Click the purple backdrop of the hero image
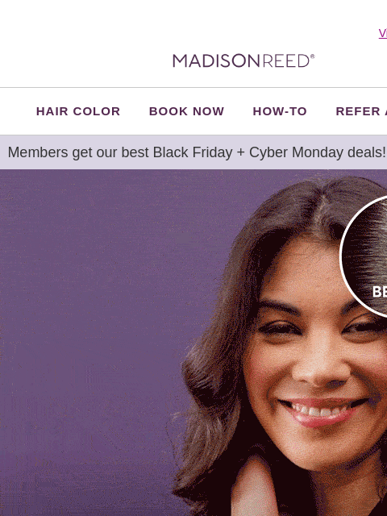Image resolution: width=387 pixels, height=516 pixels. pos(92,329)
